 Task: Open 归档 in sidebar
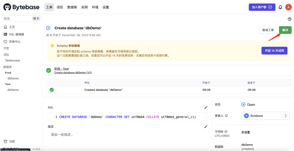[12, 141]
